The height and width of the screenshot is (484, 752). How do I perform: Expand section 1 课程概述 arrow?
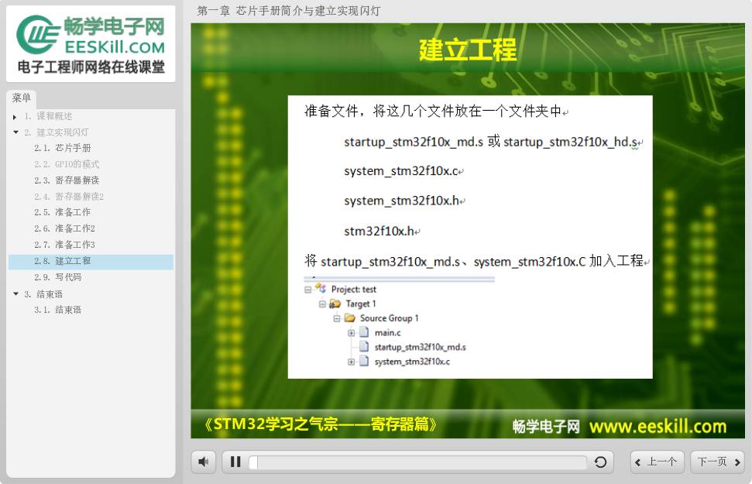[15, 117]
